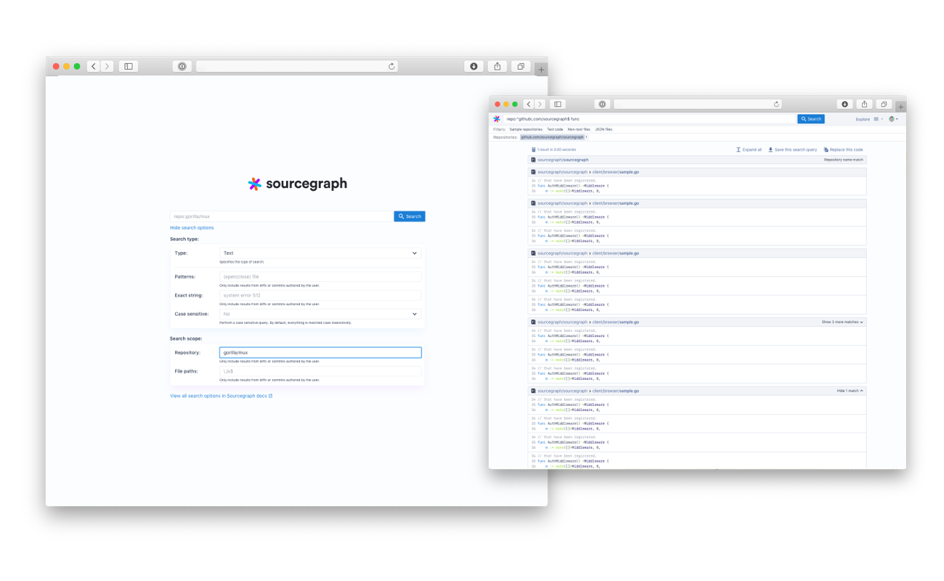Image resolution: width=944 pixels, height=581 pixels.
Task: Go back in the right results Safari window
Action: (x=529, y=105)
